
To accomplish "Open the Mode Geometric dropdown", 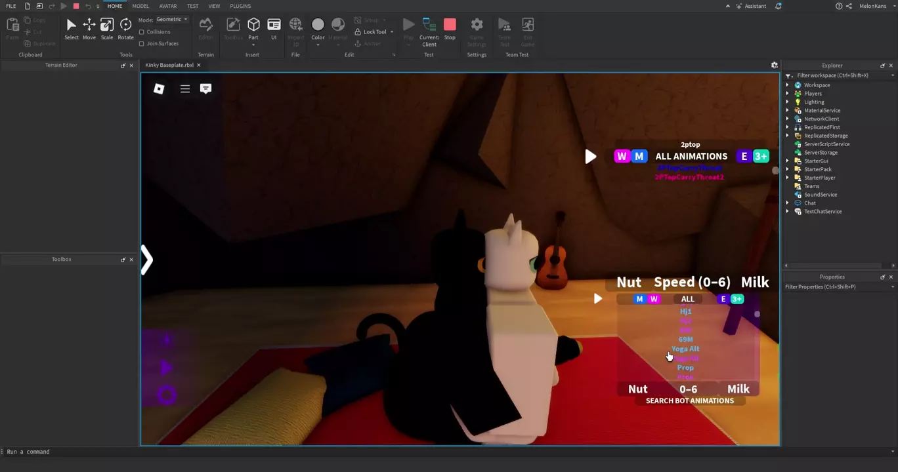I will (172, 20).
